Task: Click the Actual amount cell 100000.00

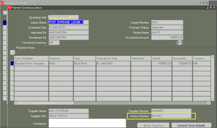Action: pyautogui.click(x=161, y=63)
